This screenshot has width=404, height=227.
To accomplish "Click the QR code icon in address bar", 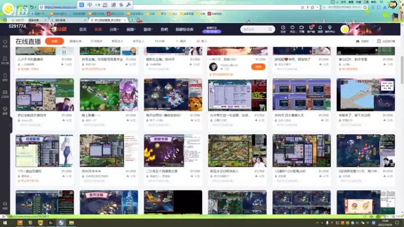I will tap(302, 8).
